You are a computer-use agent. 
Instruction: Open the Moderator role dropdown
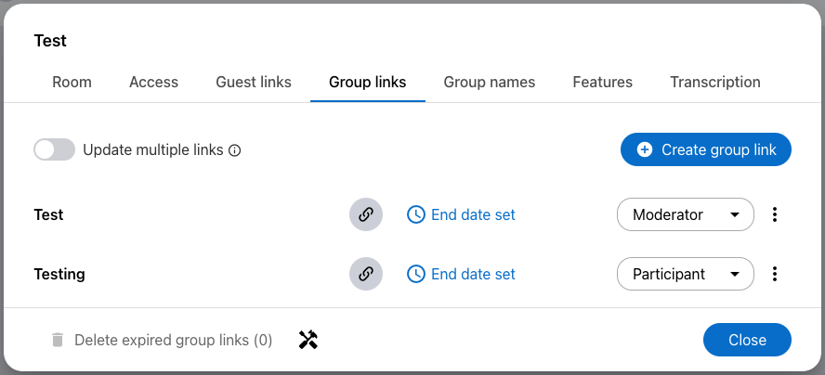[685, 214]
